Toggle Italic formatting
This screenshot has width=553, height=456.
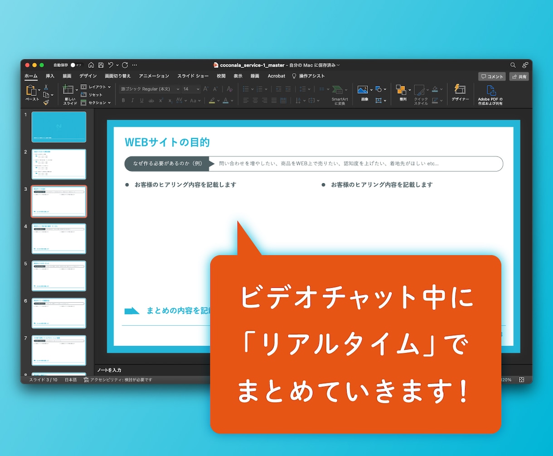133,100
